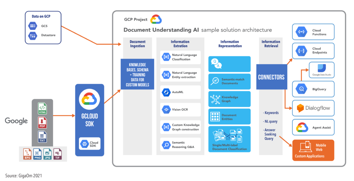Select the TIF file icon
354x181 pixels.
point(57,154)
